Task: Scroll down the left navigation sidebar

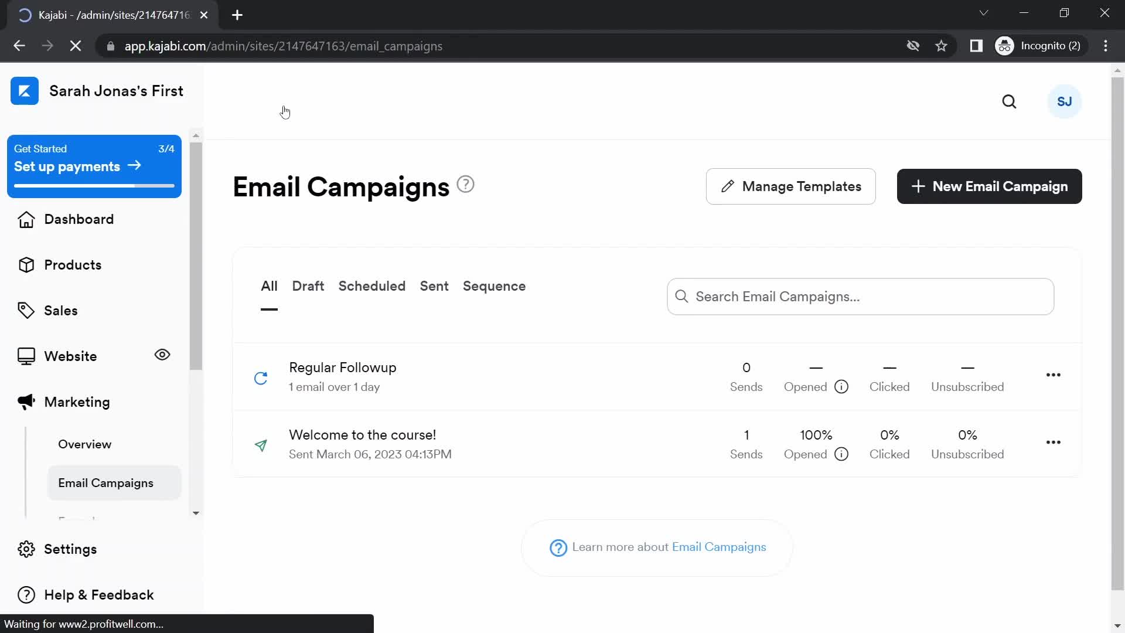Action: point(196,512)
